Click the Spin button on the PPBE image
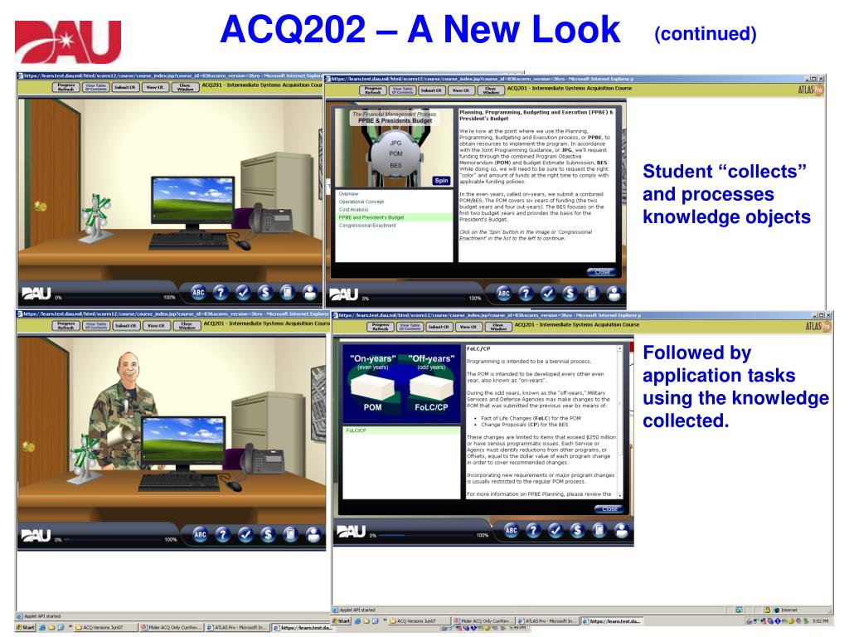 (441, 180)
